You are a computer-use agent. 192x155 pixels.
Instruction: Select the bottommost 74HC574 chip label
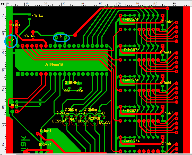click(x=132, y=141)
